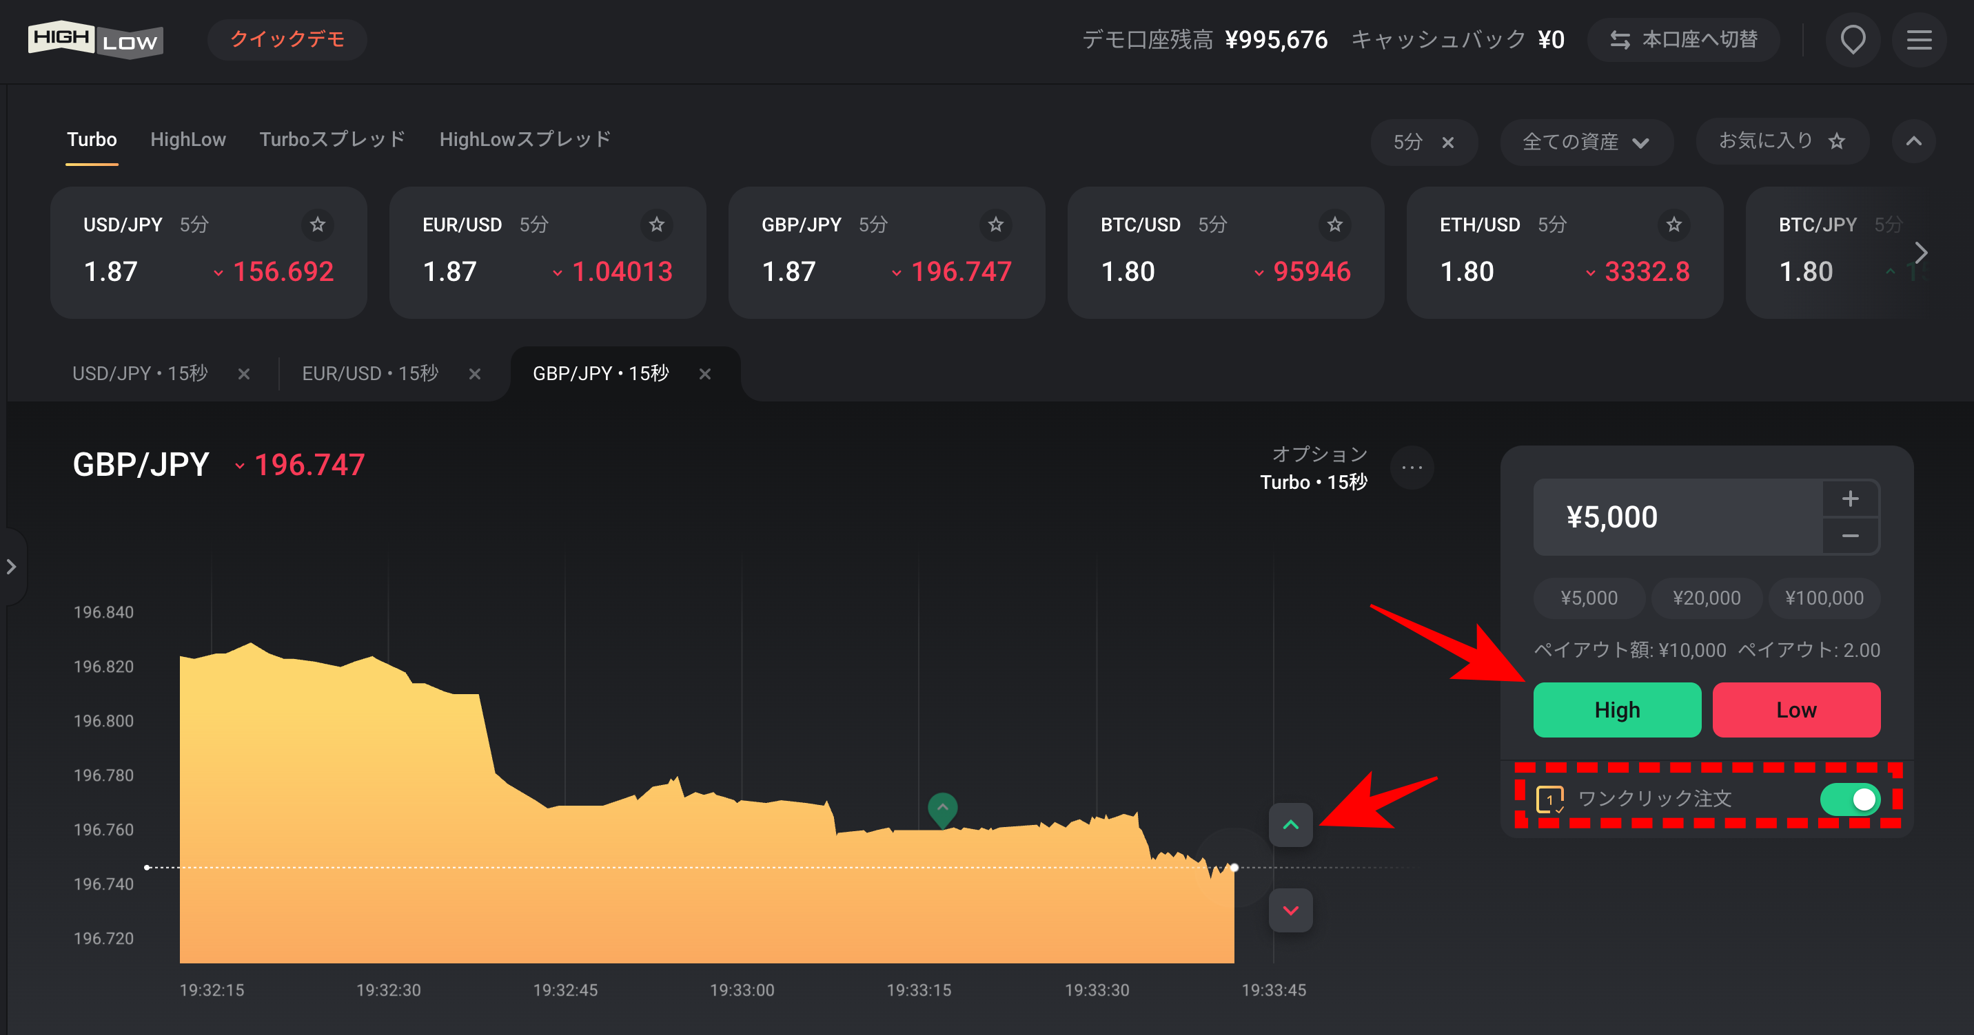This screenshot has width=1974, height=1035.
Task: Select the BTC/USD 5分 asset card
Action: [x=1225, y=253]
